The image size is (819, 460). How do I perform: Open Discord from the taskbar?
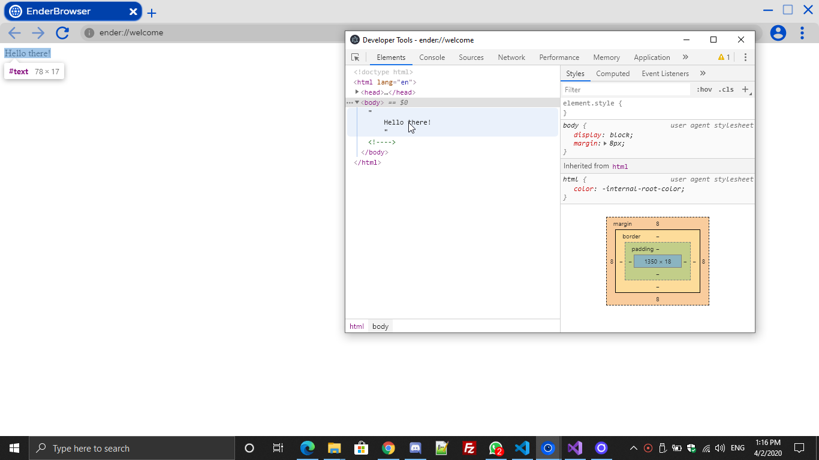pos(415,448)
